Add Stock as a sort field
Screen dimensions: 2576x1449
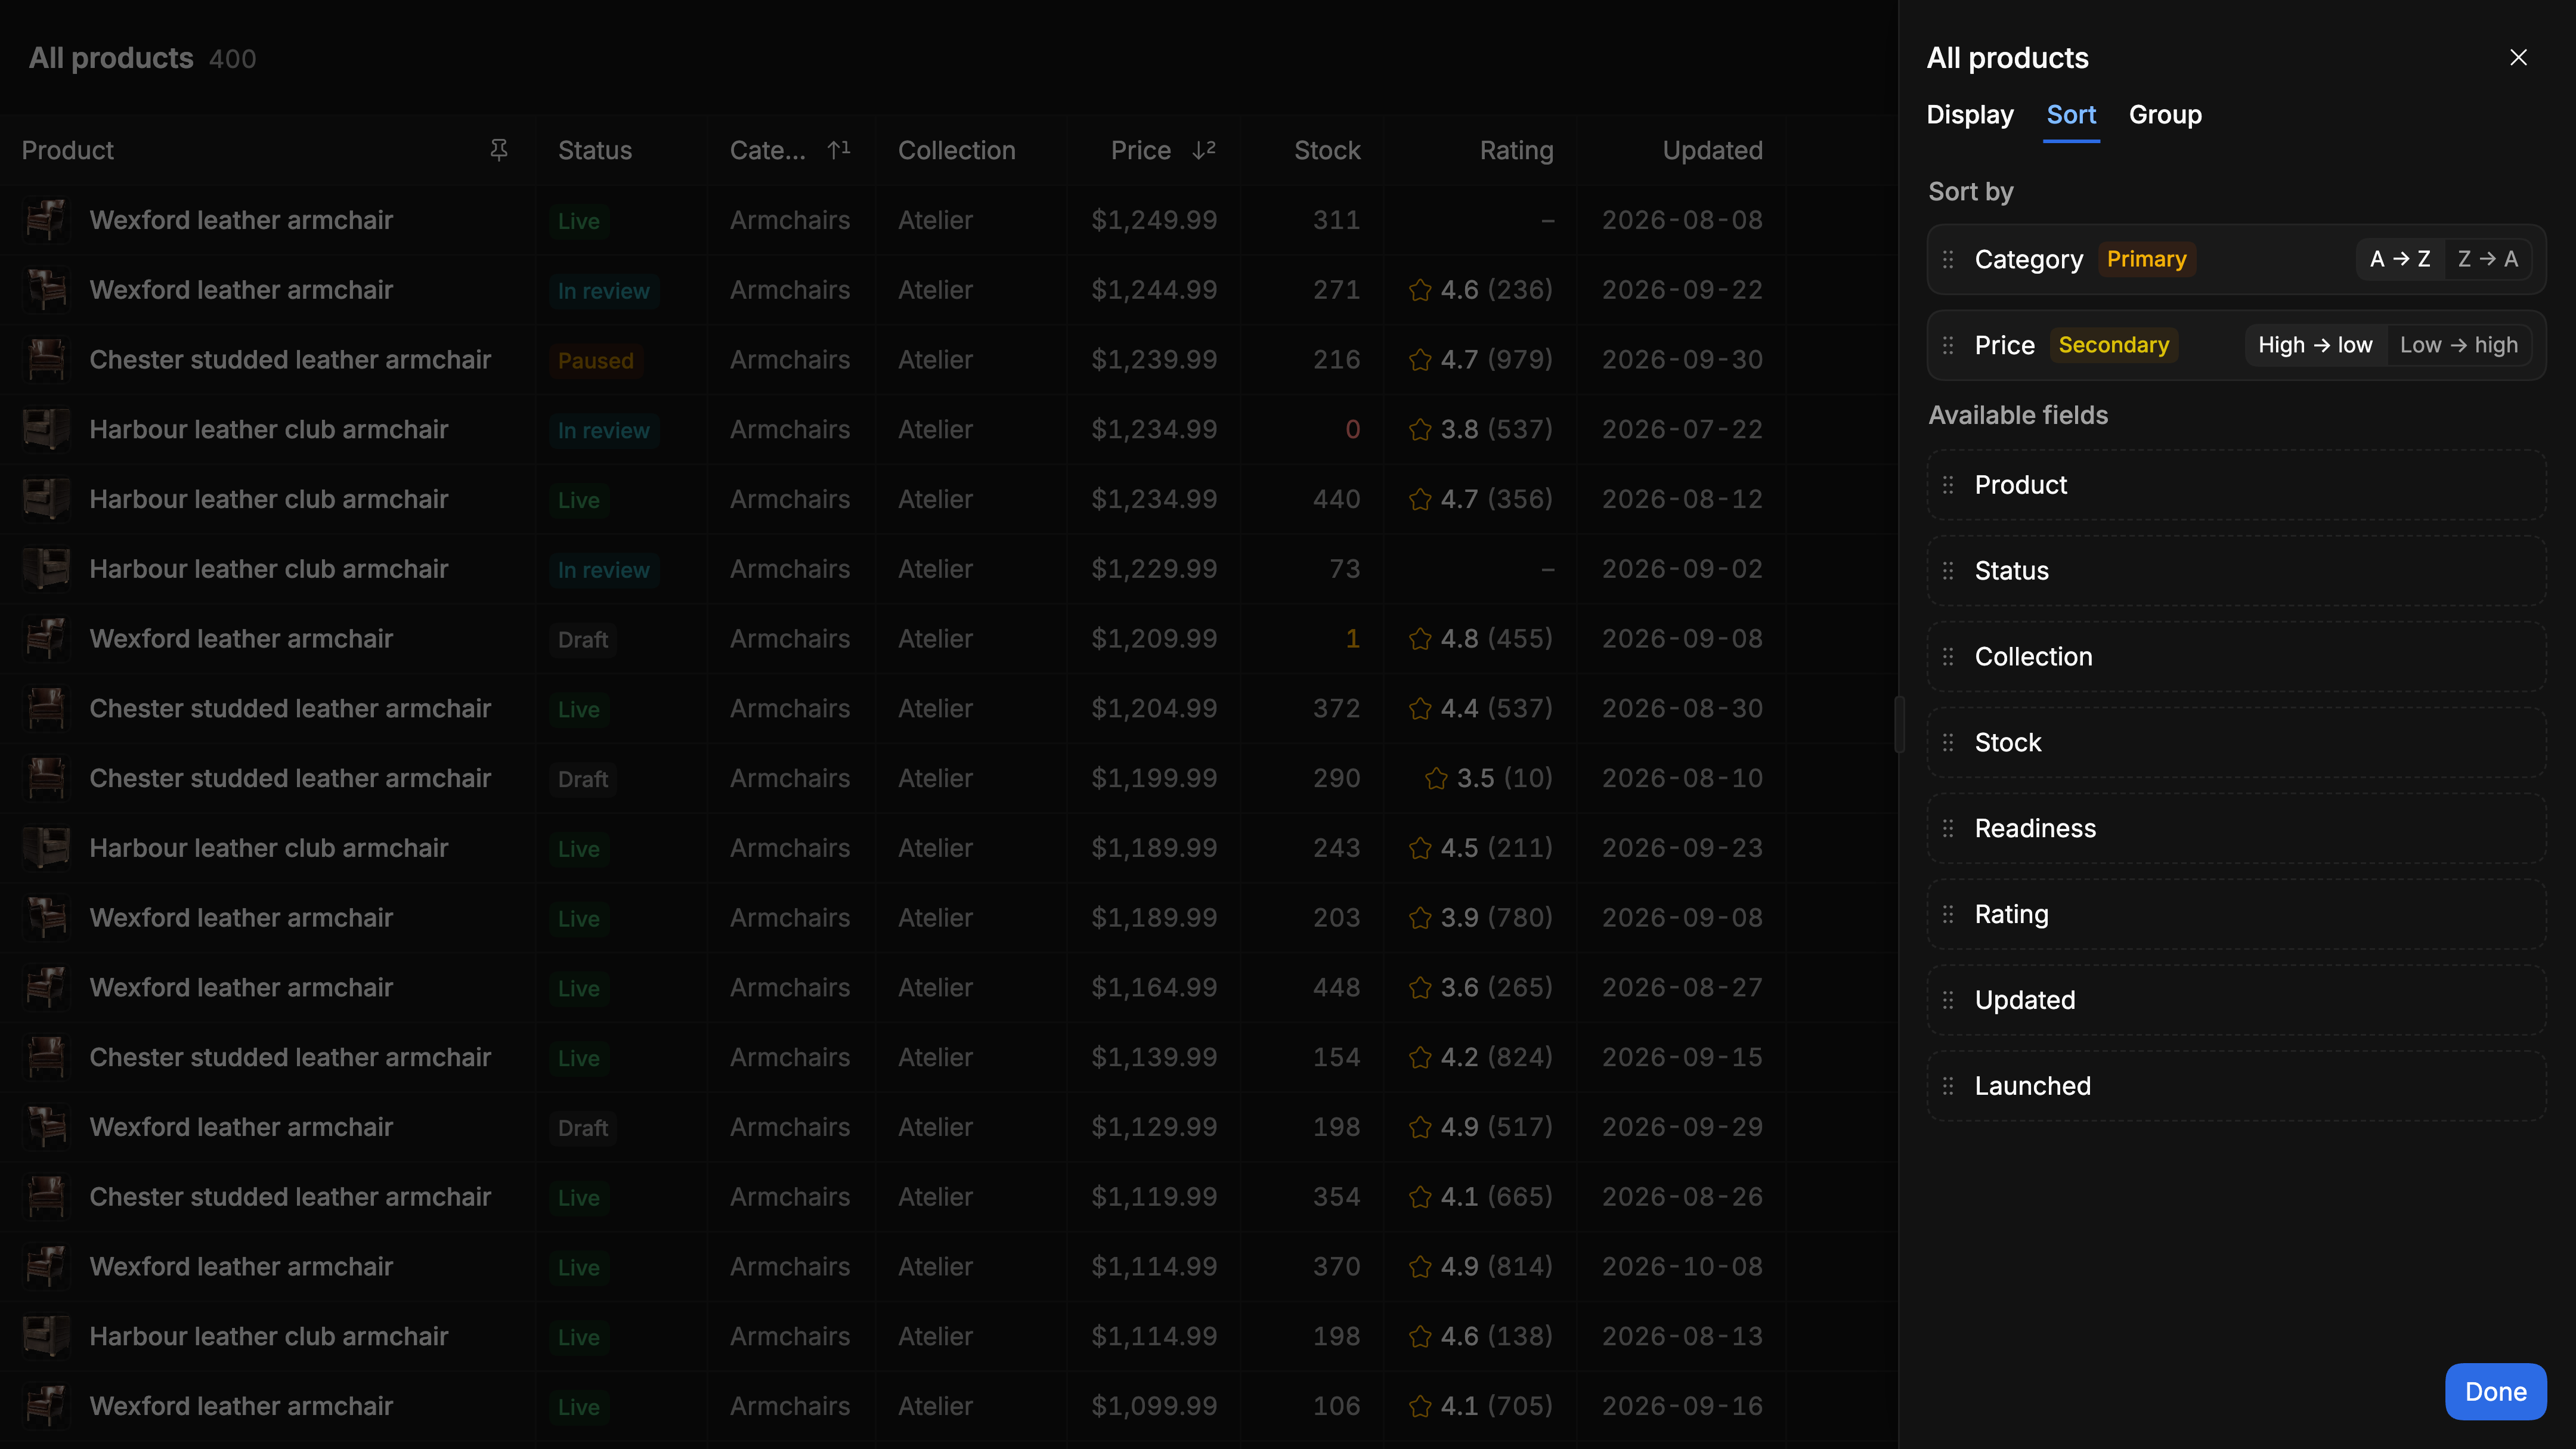(x=2236, y=743)
